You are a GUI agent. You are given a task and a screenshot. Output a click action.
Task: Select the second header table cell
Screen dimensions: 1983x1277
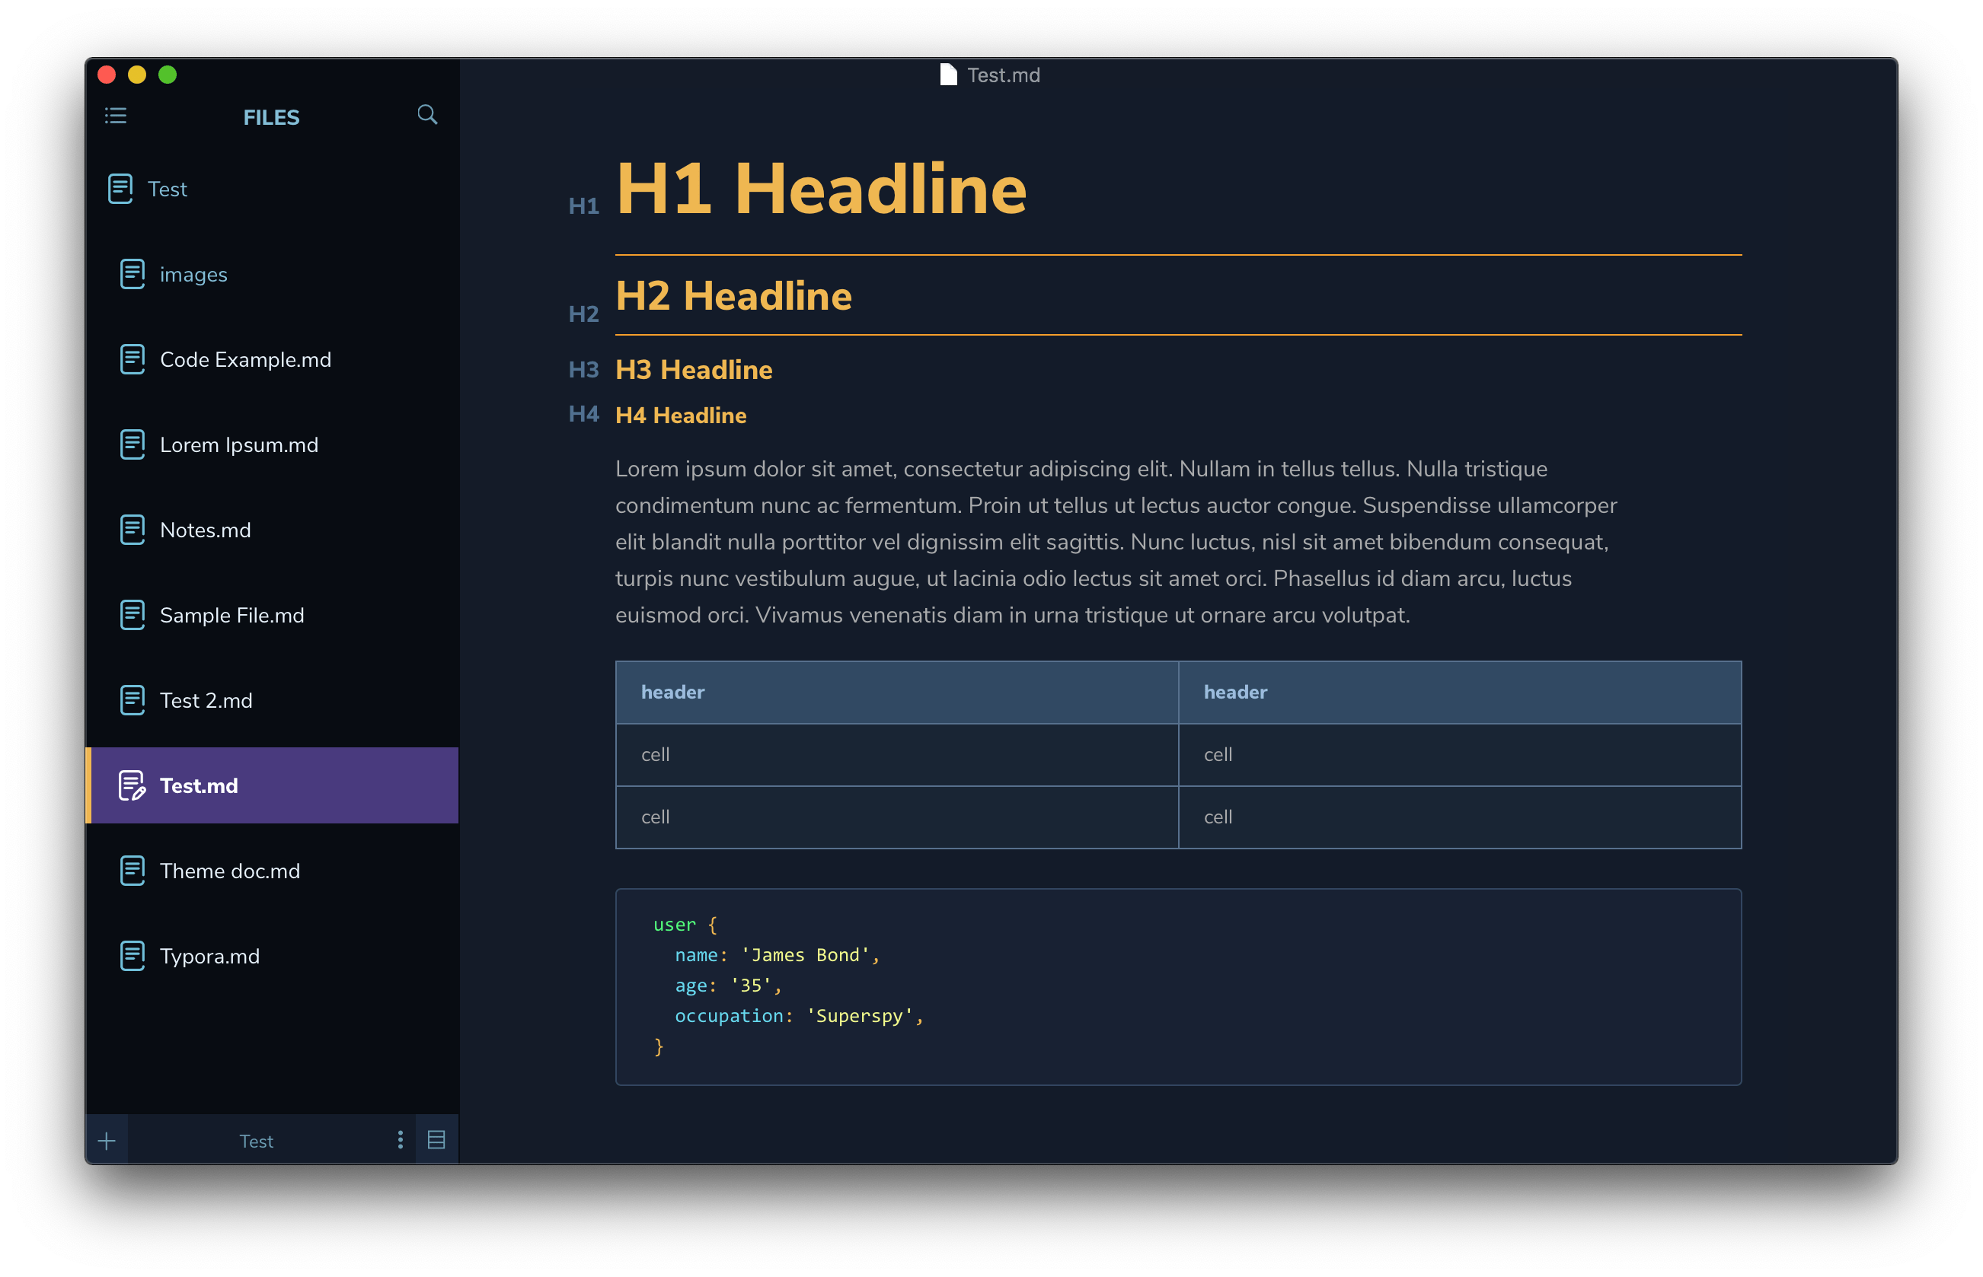tap(1460, 693)
